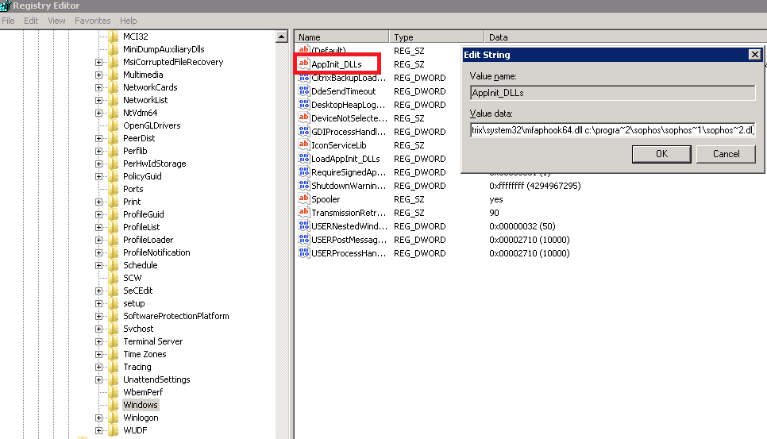Expand the Winlogon registry key
Image resolution: width=767 pixels, height=439 pixels.
click(99, 418)
